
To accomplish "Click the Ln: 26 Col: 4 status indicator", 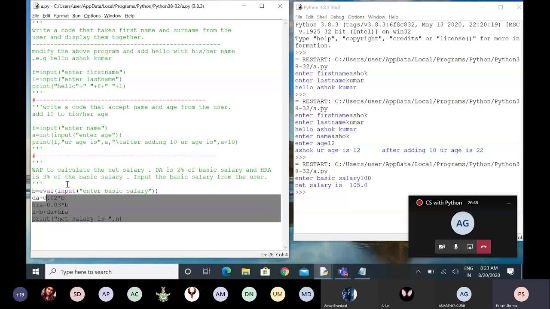I will (x=274, y=254).
